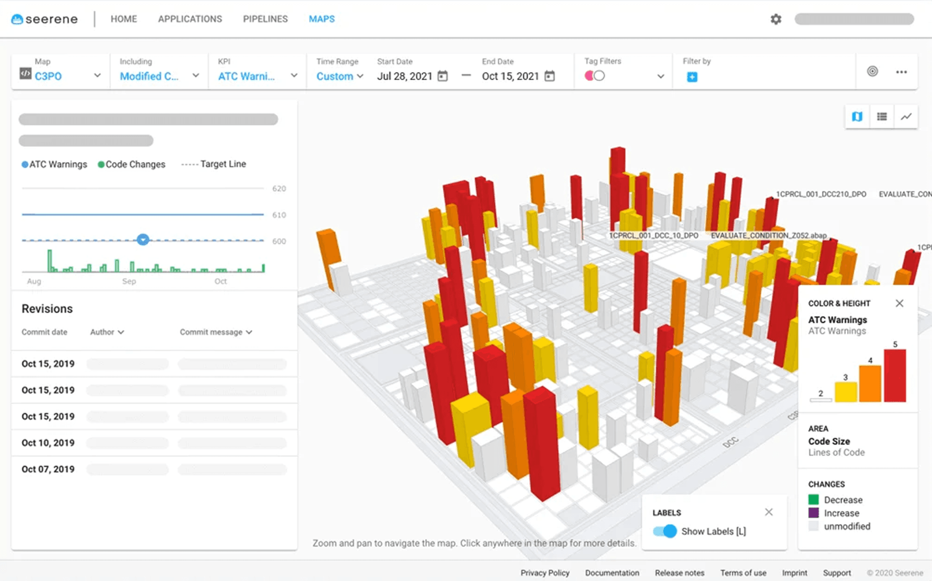Toggle the pink Tag Filters switch
Viewport: 932px width, 581px height.
594,76
